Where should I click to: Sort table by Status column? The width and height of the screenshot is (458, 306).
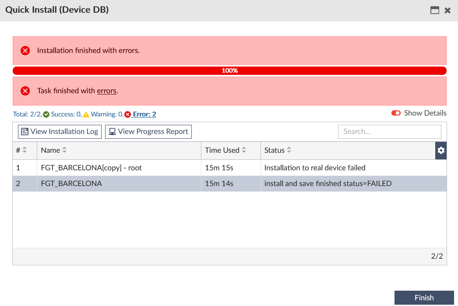[x=289, y=150]
